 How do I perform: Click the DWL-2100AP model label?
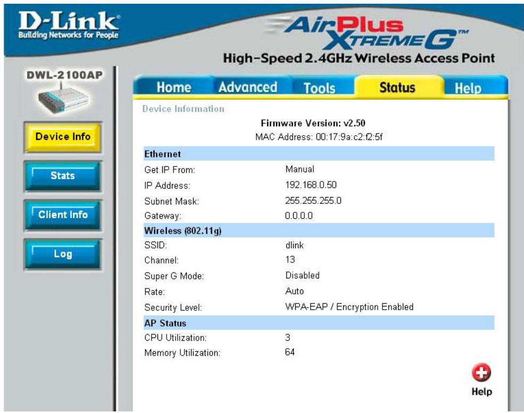(64, 75)
